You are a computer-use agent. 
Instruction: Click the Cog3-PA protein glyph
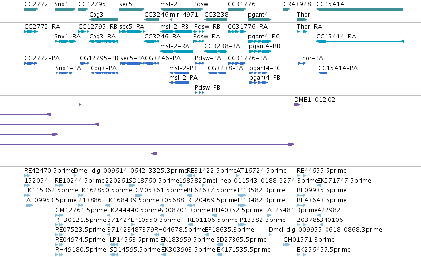tap(104, 73)
